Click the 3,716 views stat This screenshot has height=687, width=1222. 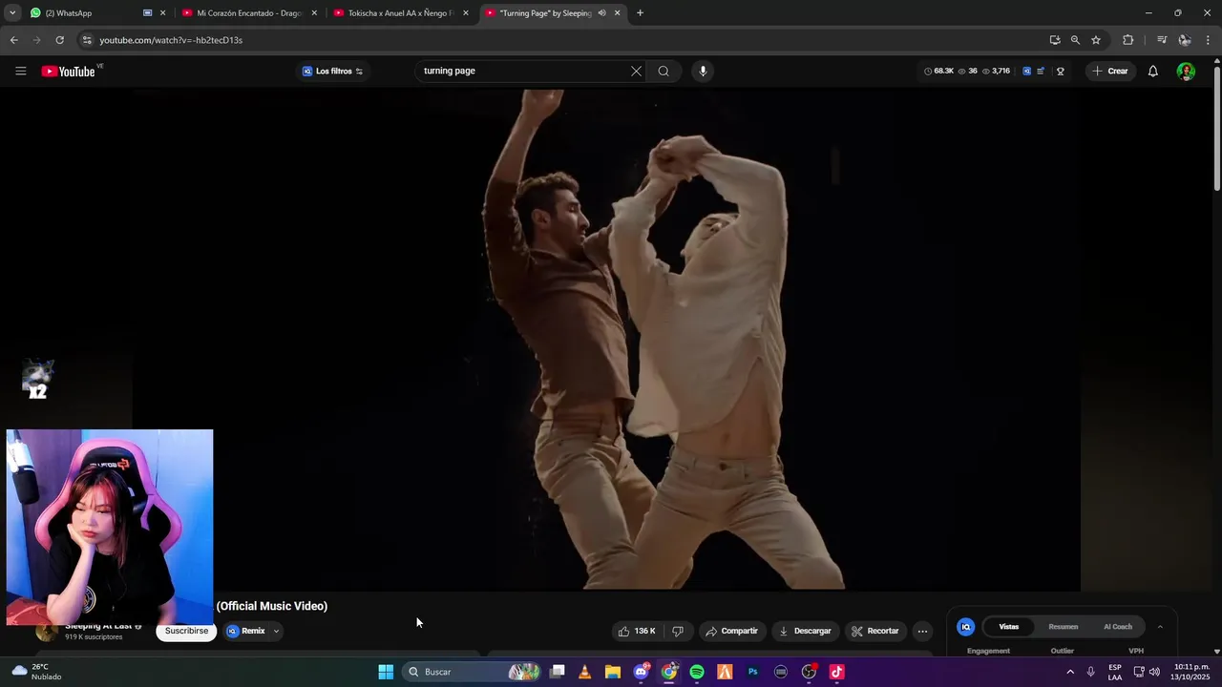click(x=996, y=72)
